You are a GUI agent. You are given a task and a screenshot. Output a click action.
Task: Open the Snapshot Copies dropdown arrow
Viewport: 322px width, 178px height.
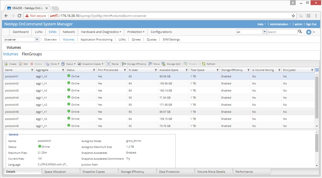point(103,64)
